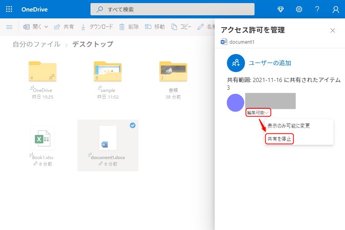345x230 pixels.
Task: Close the アクセス許可を管理 panel
Action: [333, 31]
